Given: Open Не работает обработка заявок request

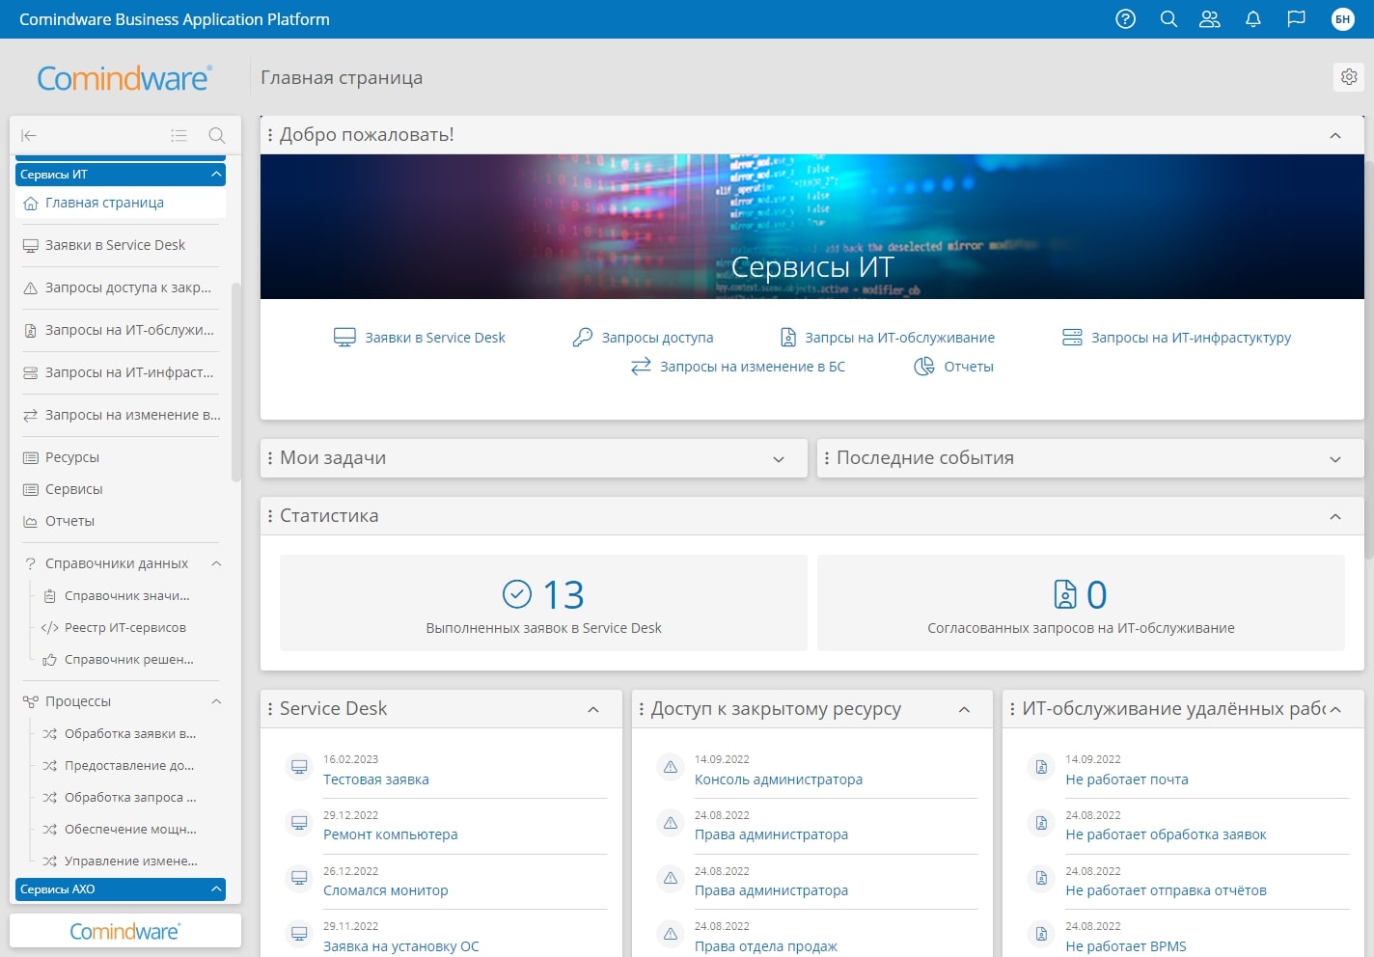Looking at the screenshot, I should (1166, 834).
